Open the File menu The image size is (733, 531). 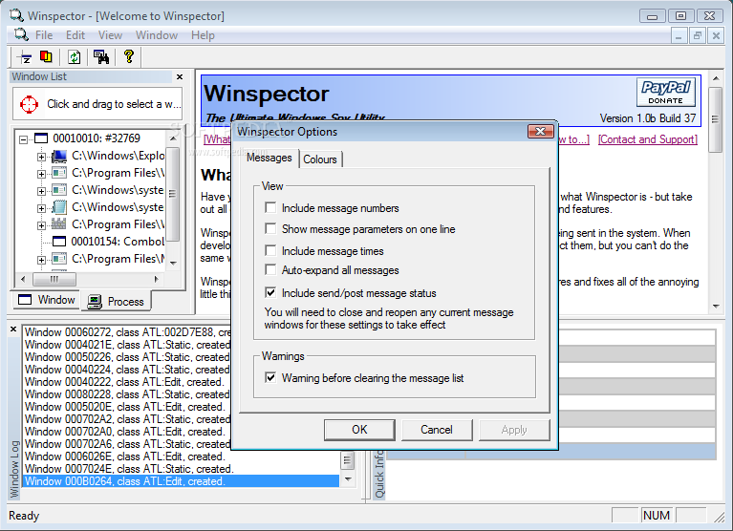coord(44,35)
